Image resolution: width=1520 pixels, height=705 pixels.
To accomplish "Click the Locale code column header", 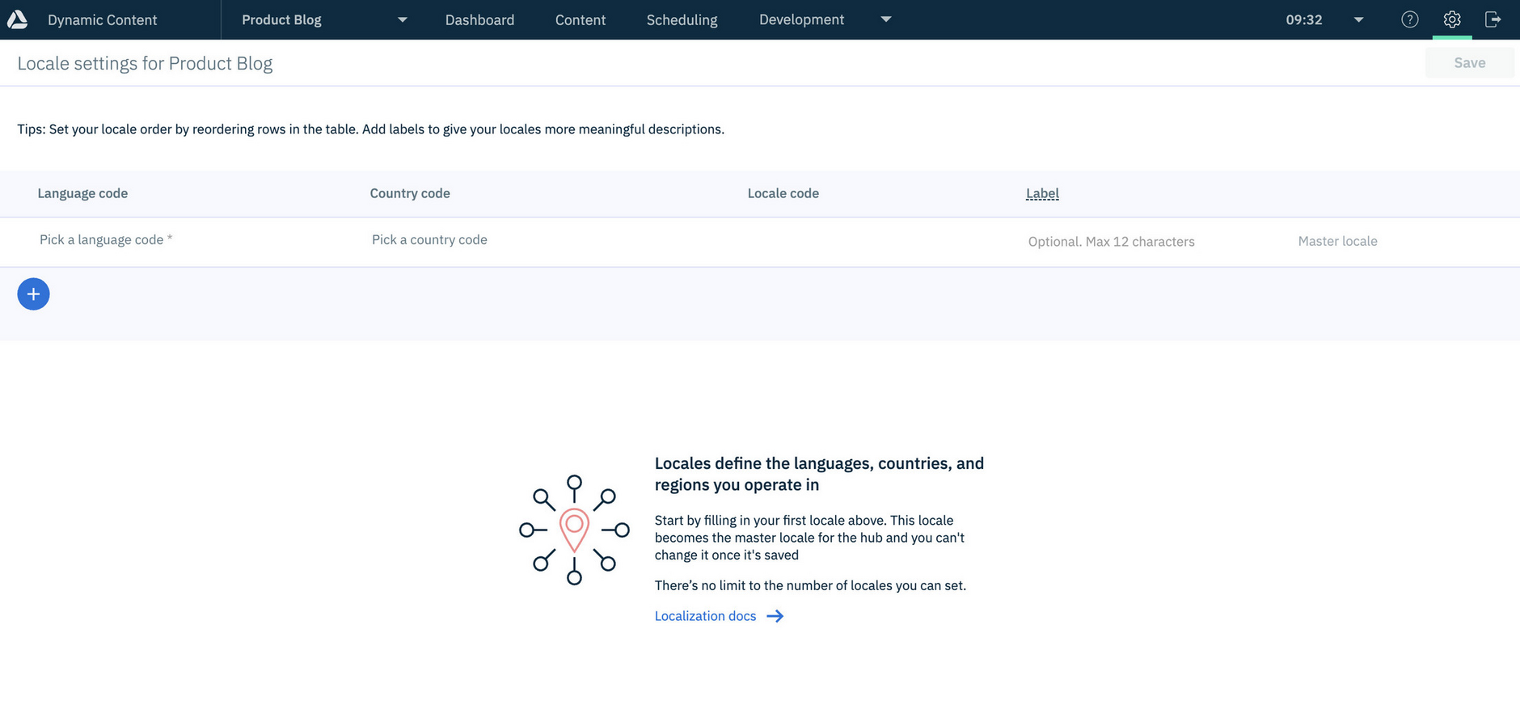I will point(783,193).
